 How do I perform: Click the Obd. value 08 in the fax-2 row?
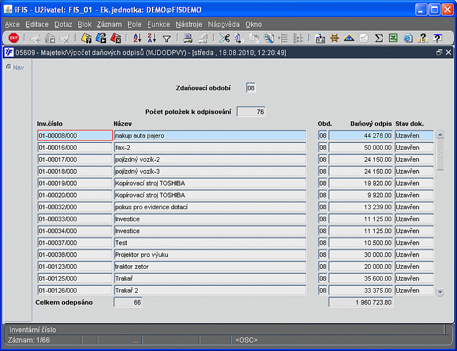click(323, 147)
